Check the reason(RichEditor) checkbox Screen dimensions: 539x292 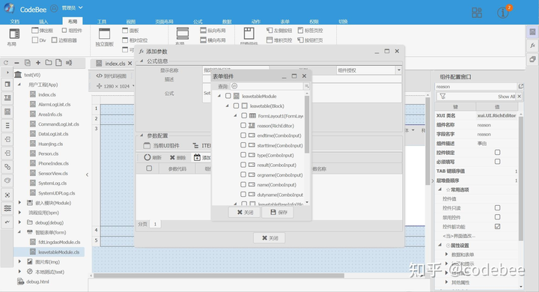pos(243,126)
